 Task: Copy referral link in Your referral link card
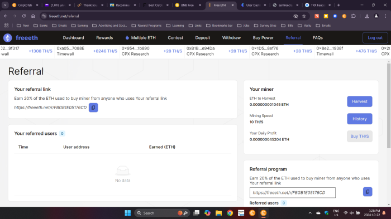pyautogui.click(x=93, y=108)
